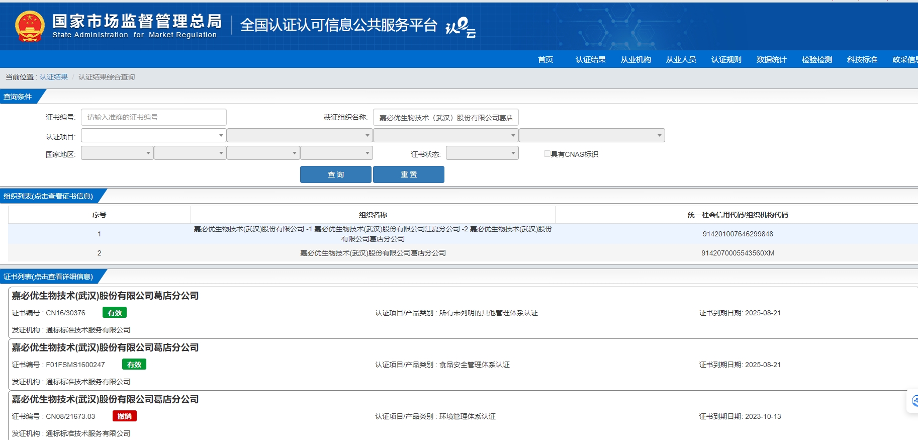Screen dimensions: 918x440
Task: Click the 重置 reset button
Action: point(409,174)
